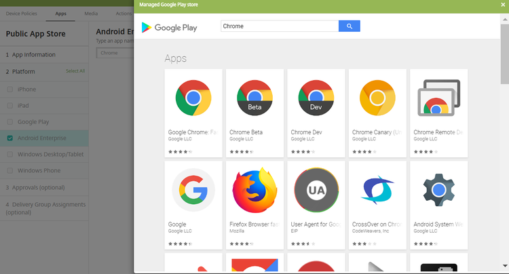Click the vertical scrollbar thumb
This screenshot has width=509, height=274.
point(505,54)
